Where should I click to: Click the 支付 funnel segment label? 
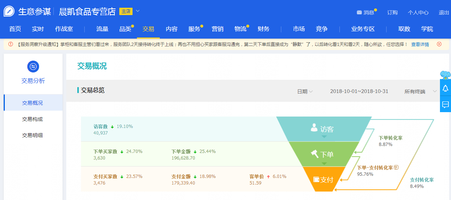pos(327,180)
